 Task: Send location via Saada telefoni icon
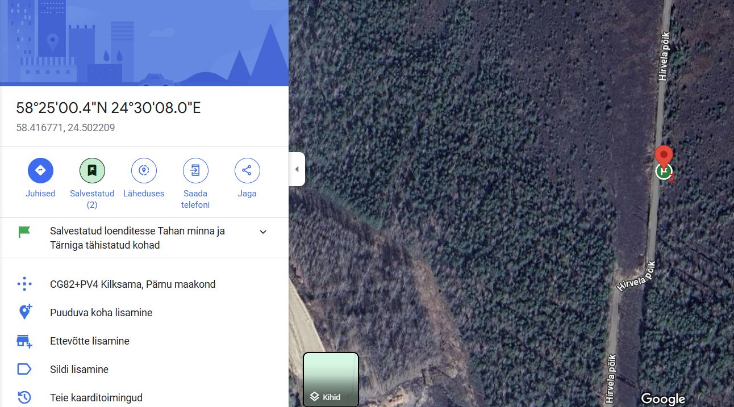195,170
